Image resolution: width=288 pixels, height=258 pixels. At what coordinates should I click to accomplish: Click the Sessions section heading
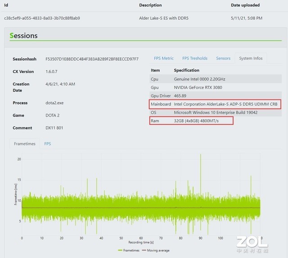(x=23, y=36)
